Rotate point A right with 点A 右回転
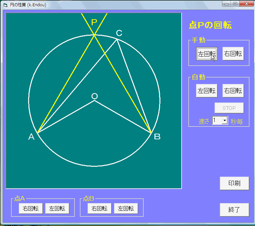The width and height of the screenshot is (255, 226). [x=31, y=208]
